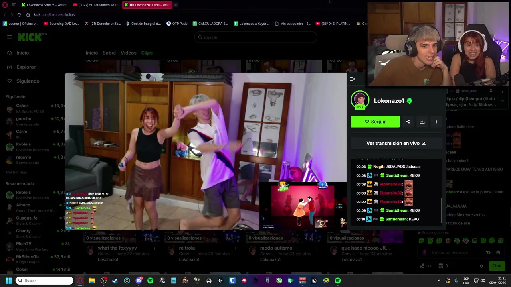The image size is (511, 287).
Task: Click the verified badge next to Lokonazo1
Action: (409, 101)
